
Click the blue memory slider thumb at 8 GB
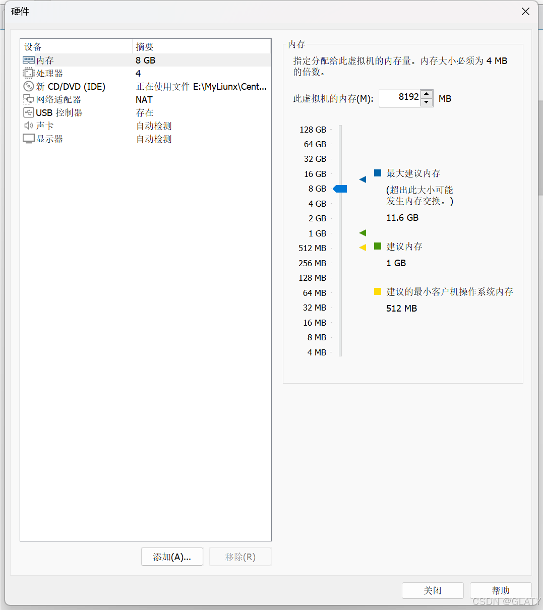(340, 189)
